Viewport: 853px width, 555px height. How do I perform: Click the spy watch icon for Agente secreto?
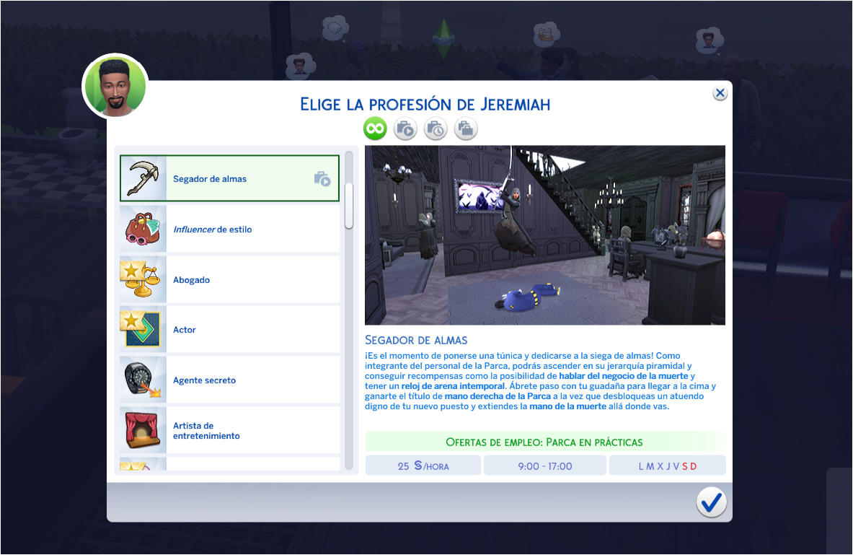click(x=143, y=380)
